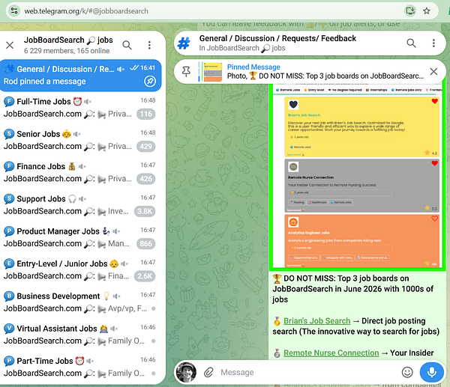
Task: Click the 2.6K unread badge on Entry-Level Jobs
Action: click(145, 276)
